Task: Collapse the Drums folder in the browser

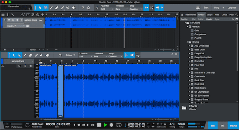Action: (187, 42)
